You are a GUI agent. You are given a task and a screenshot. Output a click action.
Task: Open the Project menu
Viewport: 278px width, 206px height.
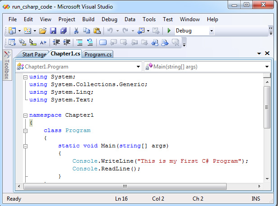67,19
